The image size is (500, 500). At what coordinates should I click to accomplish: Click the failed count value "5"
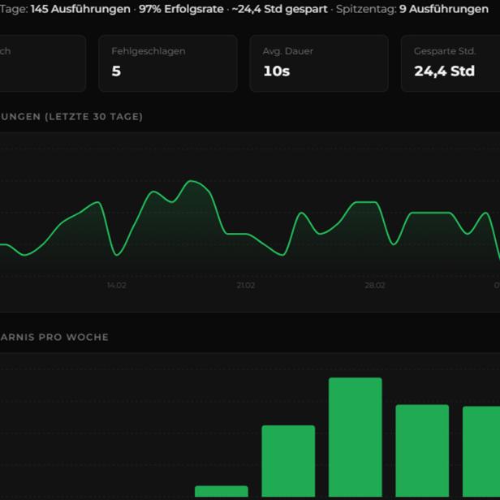click(116, 71)
